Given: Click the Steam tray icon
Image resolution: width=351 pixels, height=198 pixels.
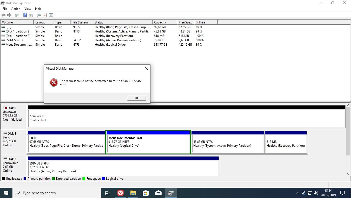Looking at the screenshot, I should pos(304,193).
